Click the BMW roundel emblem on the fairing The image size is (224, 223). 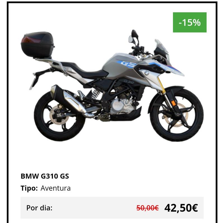pos(146,73)
